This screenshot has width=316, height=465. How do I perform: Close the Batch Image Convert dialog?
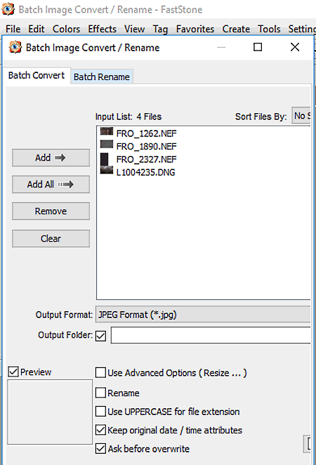[295, 47]
